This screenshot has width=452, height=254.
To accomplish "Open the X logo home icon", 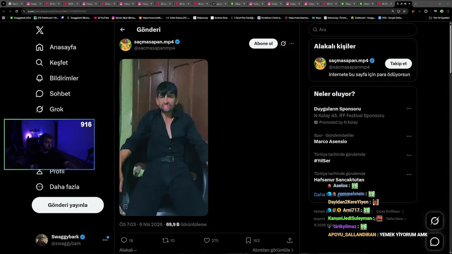I will [x=40, y=30].
